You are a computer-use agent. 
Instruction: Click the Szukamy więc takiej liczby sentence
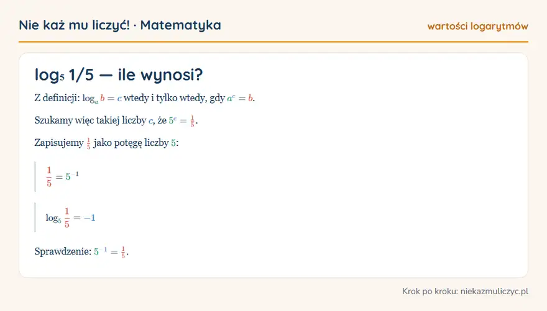pos(116,121)
